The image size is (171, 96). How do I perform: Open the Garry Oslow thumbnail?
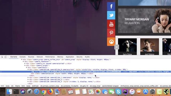[x=127, y=47]
